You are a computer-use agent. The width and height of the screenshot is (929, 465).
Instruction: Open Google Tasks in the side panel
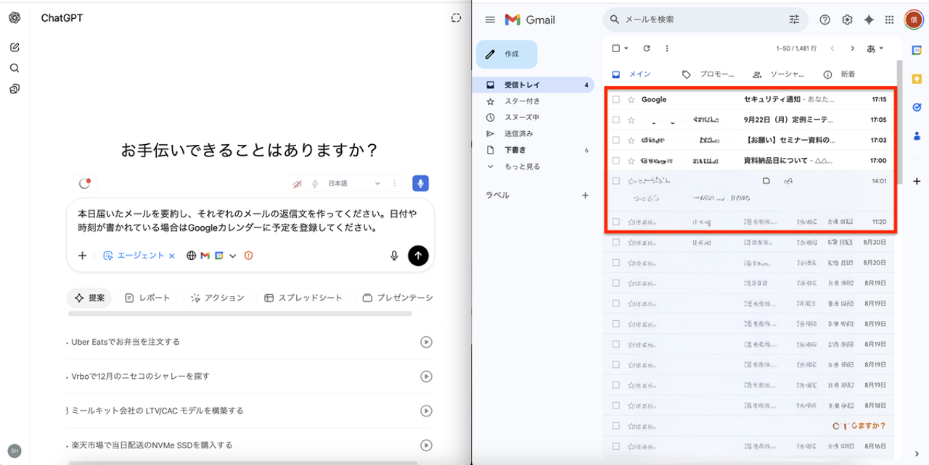pyautogui.click(x=916, y=106)
